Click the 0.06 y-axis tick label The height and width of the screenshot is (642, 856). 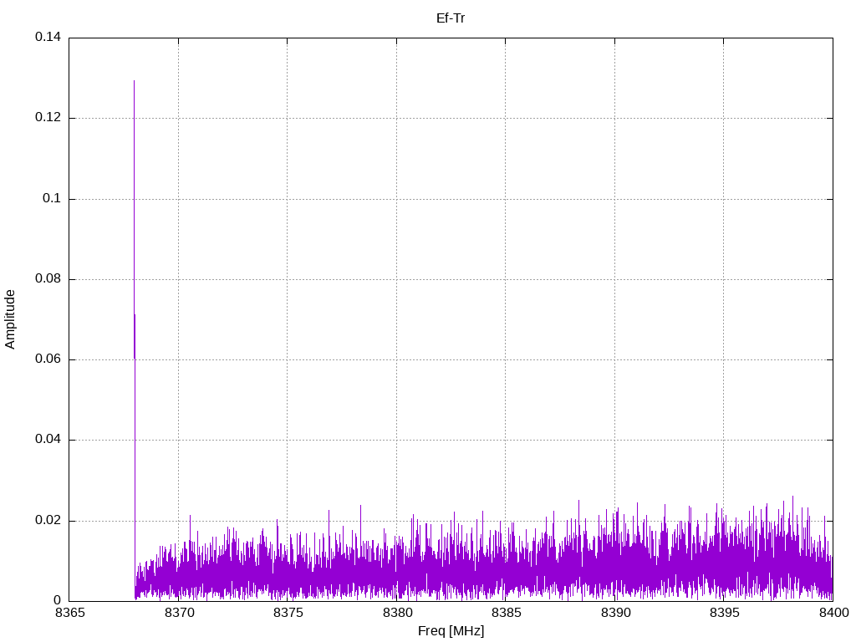point(48,359)
